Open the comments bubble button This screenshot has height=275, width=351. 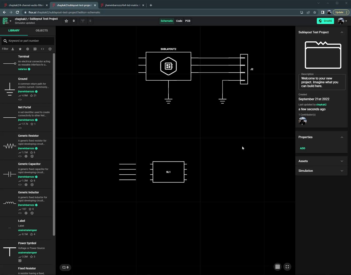pos(65,267)
